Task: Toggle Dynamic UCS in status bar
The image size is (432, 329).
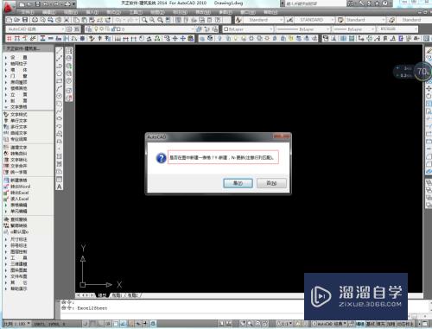Action: tap(131, 324)
